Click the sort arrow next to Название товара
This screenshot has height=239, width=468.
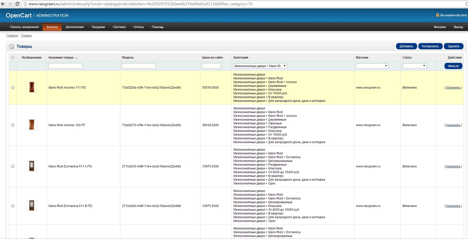click(76, 58)
